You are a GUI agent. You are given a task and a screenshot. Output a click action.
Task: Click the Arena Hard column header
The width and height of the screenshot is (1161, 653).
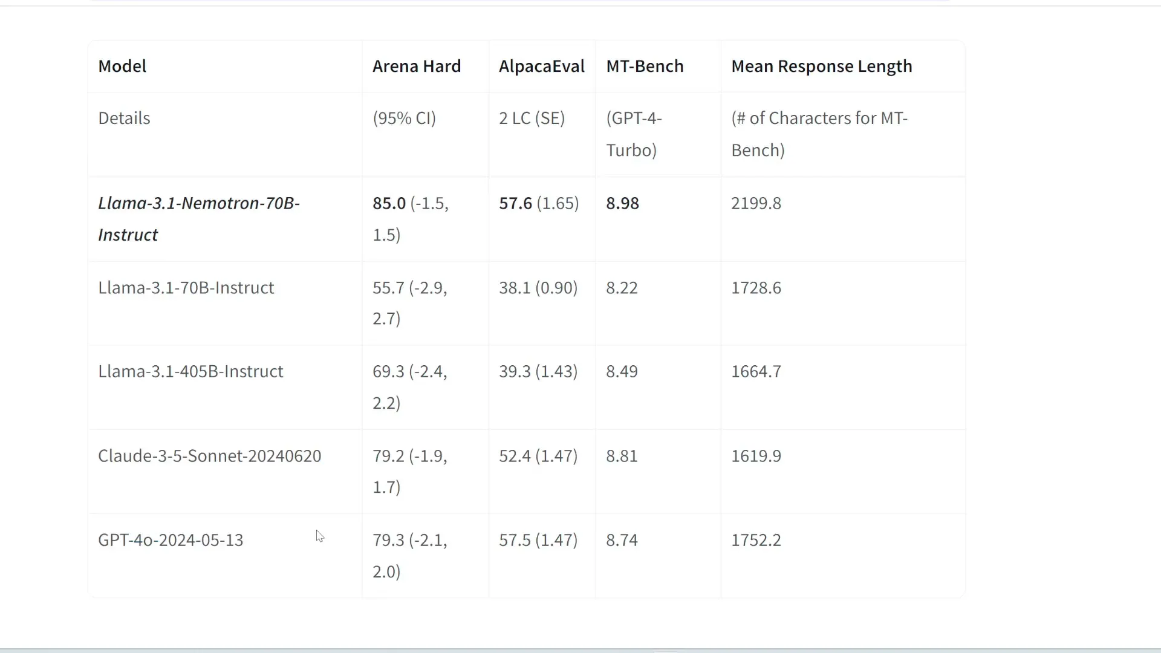[417, 67]
